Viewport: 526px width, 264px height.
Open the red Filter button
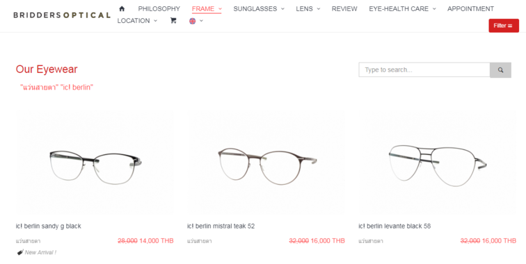tap(504, 26)
